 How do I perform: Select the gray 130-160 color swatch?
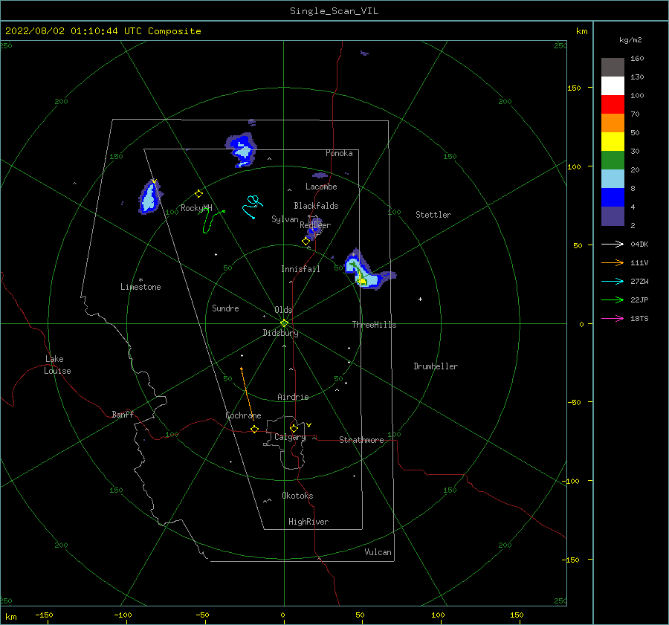pos(613,68)
